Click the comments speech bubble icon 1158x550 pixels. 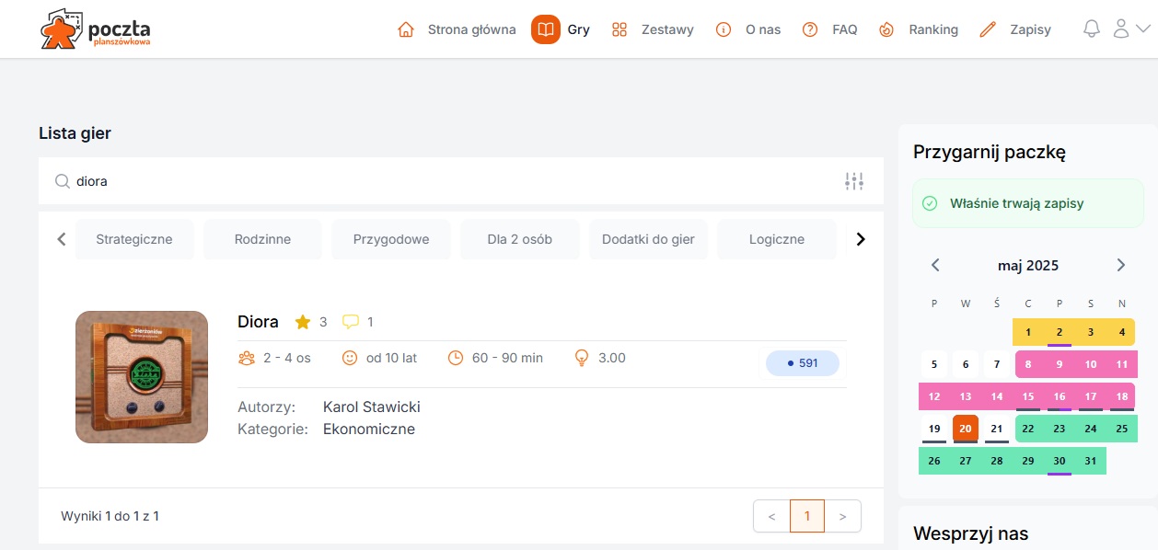[x=350, y=322]
